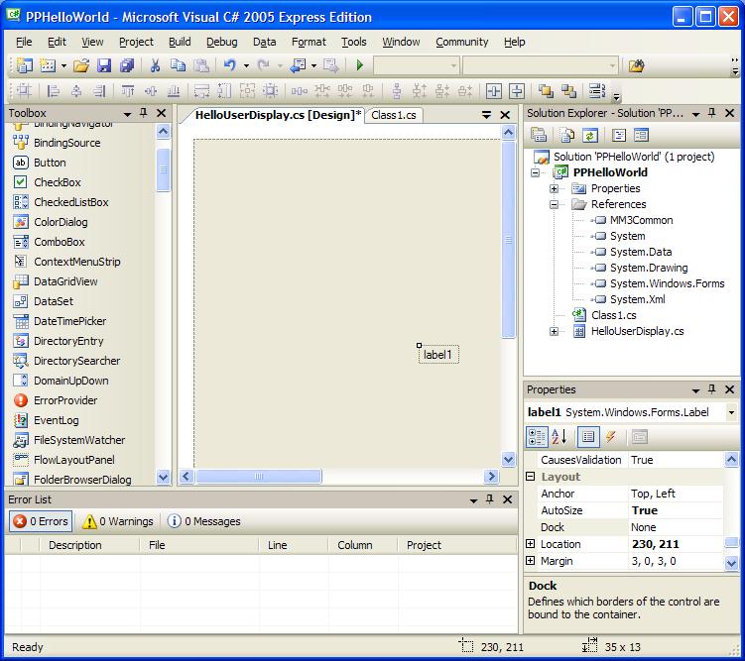Open the Format menu
Screen dimensions: 745x661
(309, 42)
